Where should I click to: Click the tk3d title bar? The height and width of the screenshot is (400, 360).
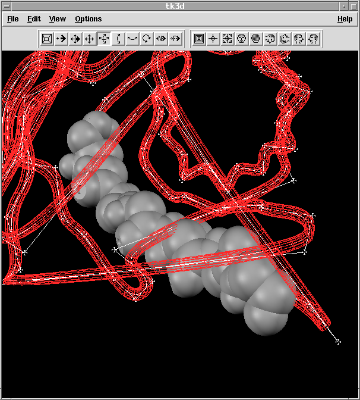pos(175,6)
